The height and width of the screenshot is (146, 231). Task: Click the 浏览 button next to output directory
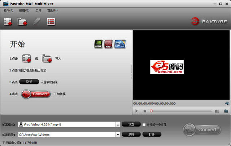pyautogui.click(x=131, y=134)
